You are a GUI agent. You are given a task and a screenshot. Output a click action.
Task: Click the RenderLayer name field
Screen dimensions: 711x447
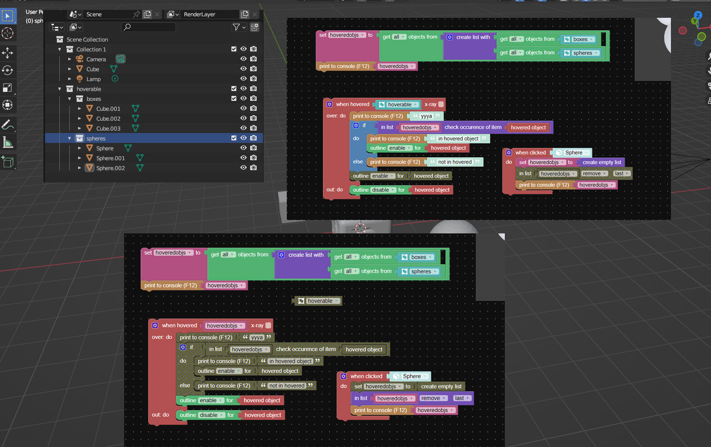pyautogui.click(x=210, y=14)
